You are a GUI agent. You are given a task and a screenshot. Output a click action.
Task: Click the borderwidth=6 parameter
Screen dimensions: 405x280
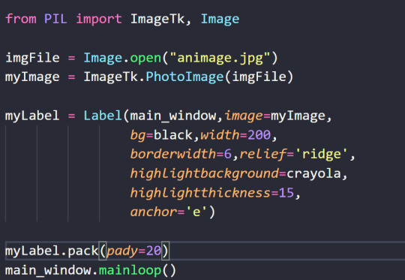click(181, 154)
